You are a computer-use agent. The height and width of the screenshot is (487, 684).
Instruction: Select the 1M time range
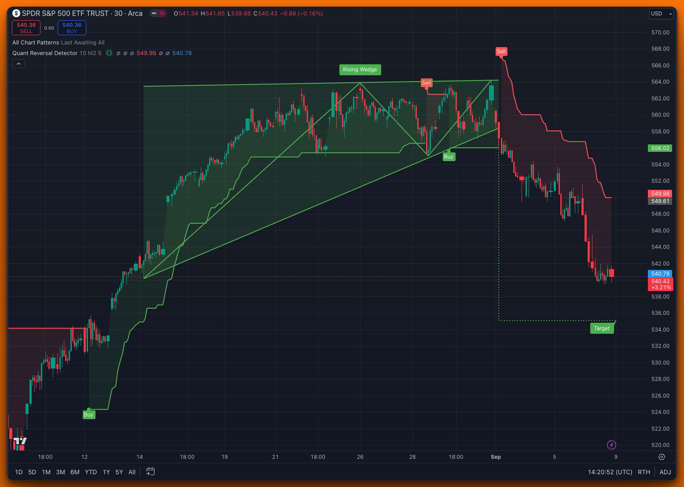(x=46, y=472)
